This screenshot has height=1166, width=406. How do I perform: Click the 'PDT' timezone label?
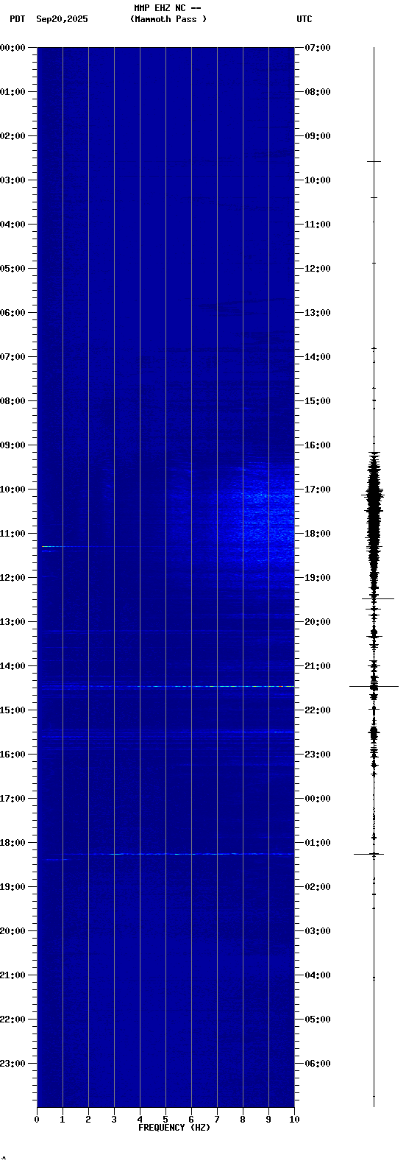point(17,19)
